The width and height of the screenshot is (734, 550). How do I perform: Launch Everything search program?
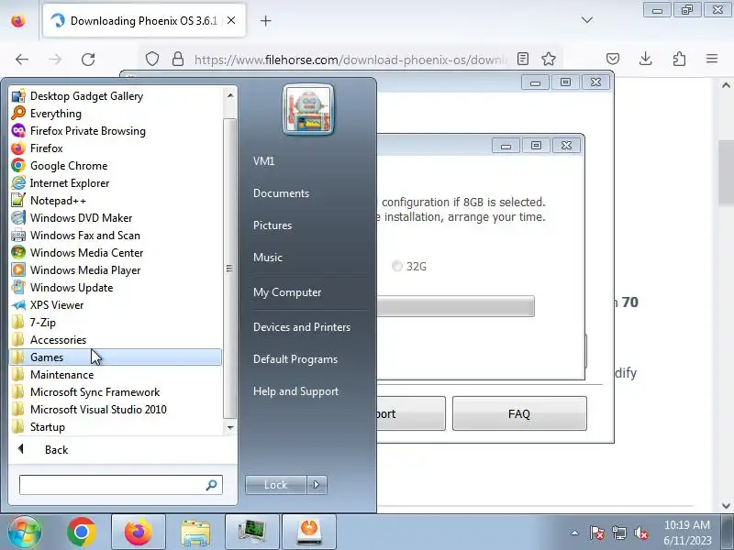116,113
